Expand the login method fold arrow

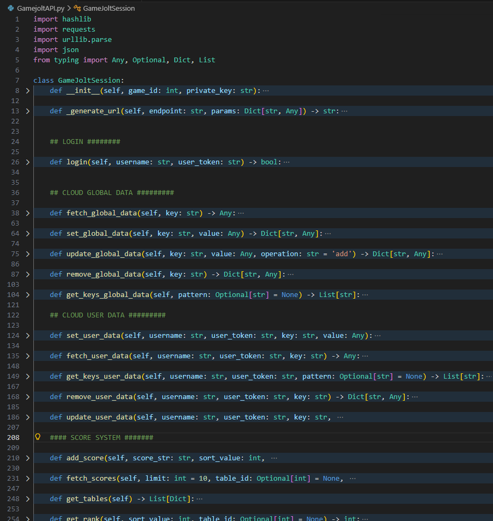click(28, 162)
